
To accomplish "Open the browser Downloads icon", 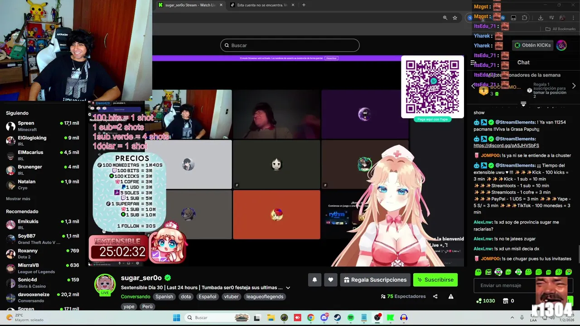I will tap(541, 18).
